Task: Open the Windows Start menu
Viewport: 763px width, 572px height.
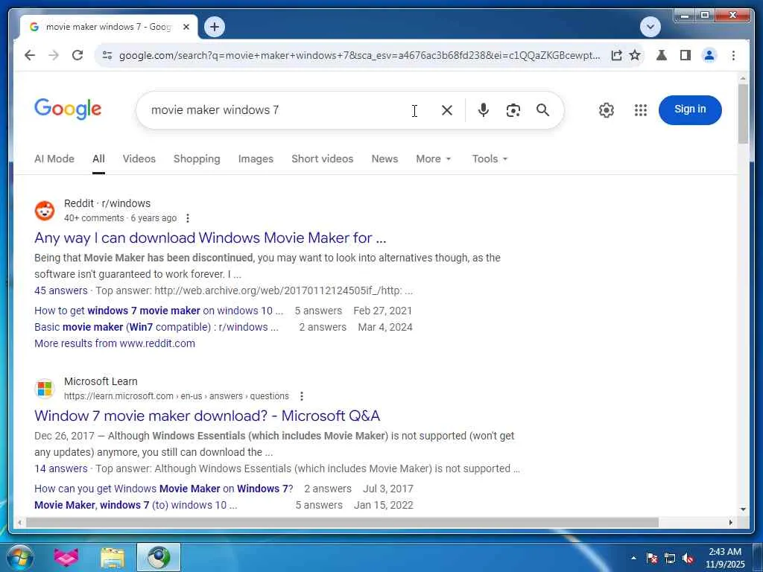Action: tap(19, 557)
